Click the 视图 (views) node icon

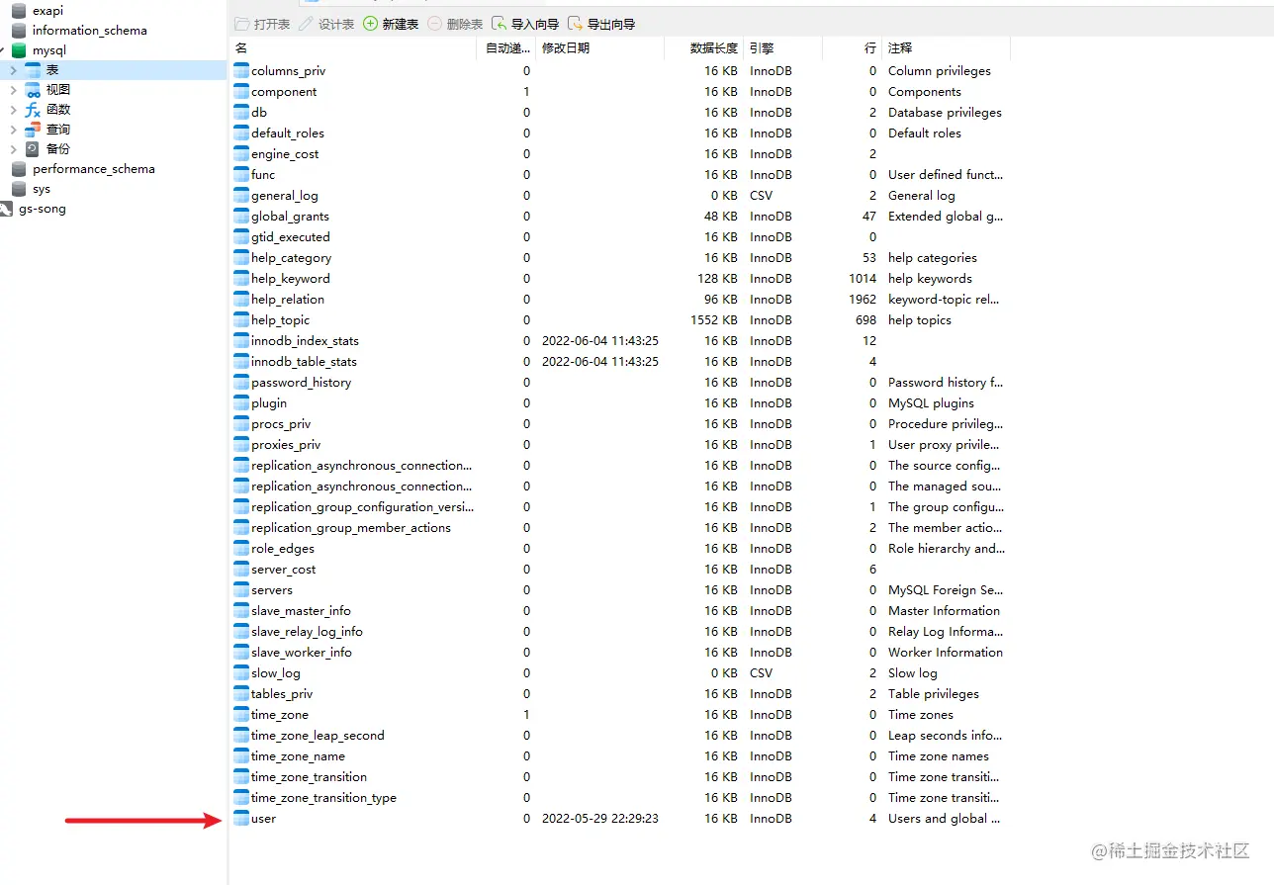[33, 89]
